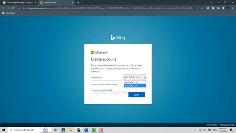Select the outlook.com option
The height and width of the screenshot is (133, 236).
pos(135,82)
